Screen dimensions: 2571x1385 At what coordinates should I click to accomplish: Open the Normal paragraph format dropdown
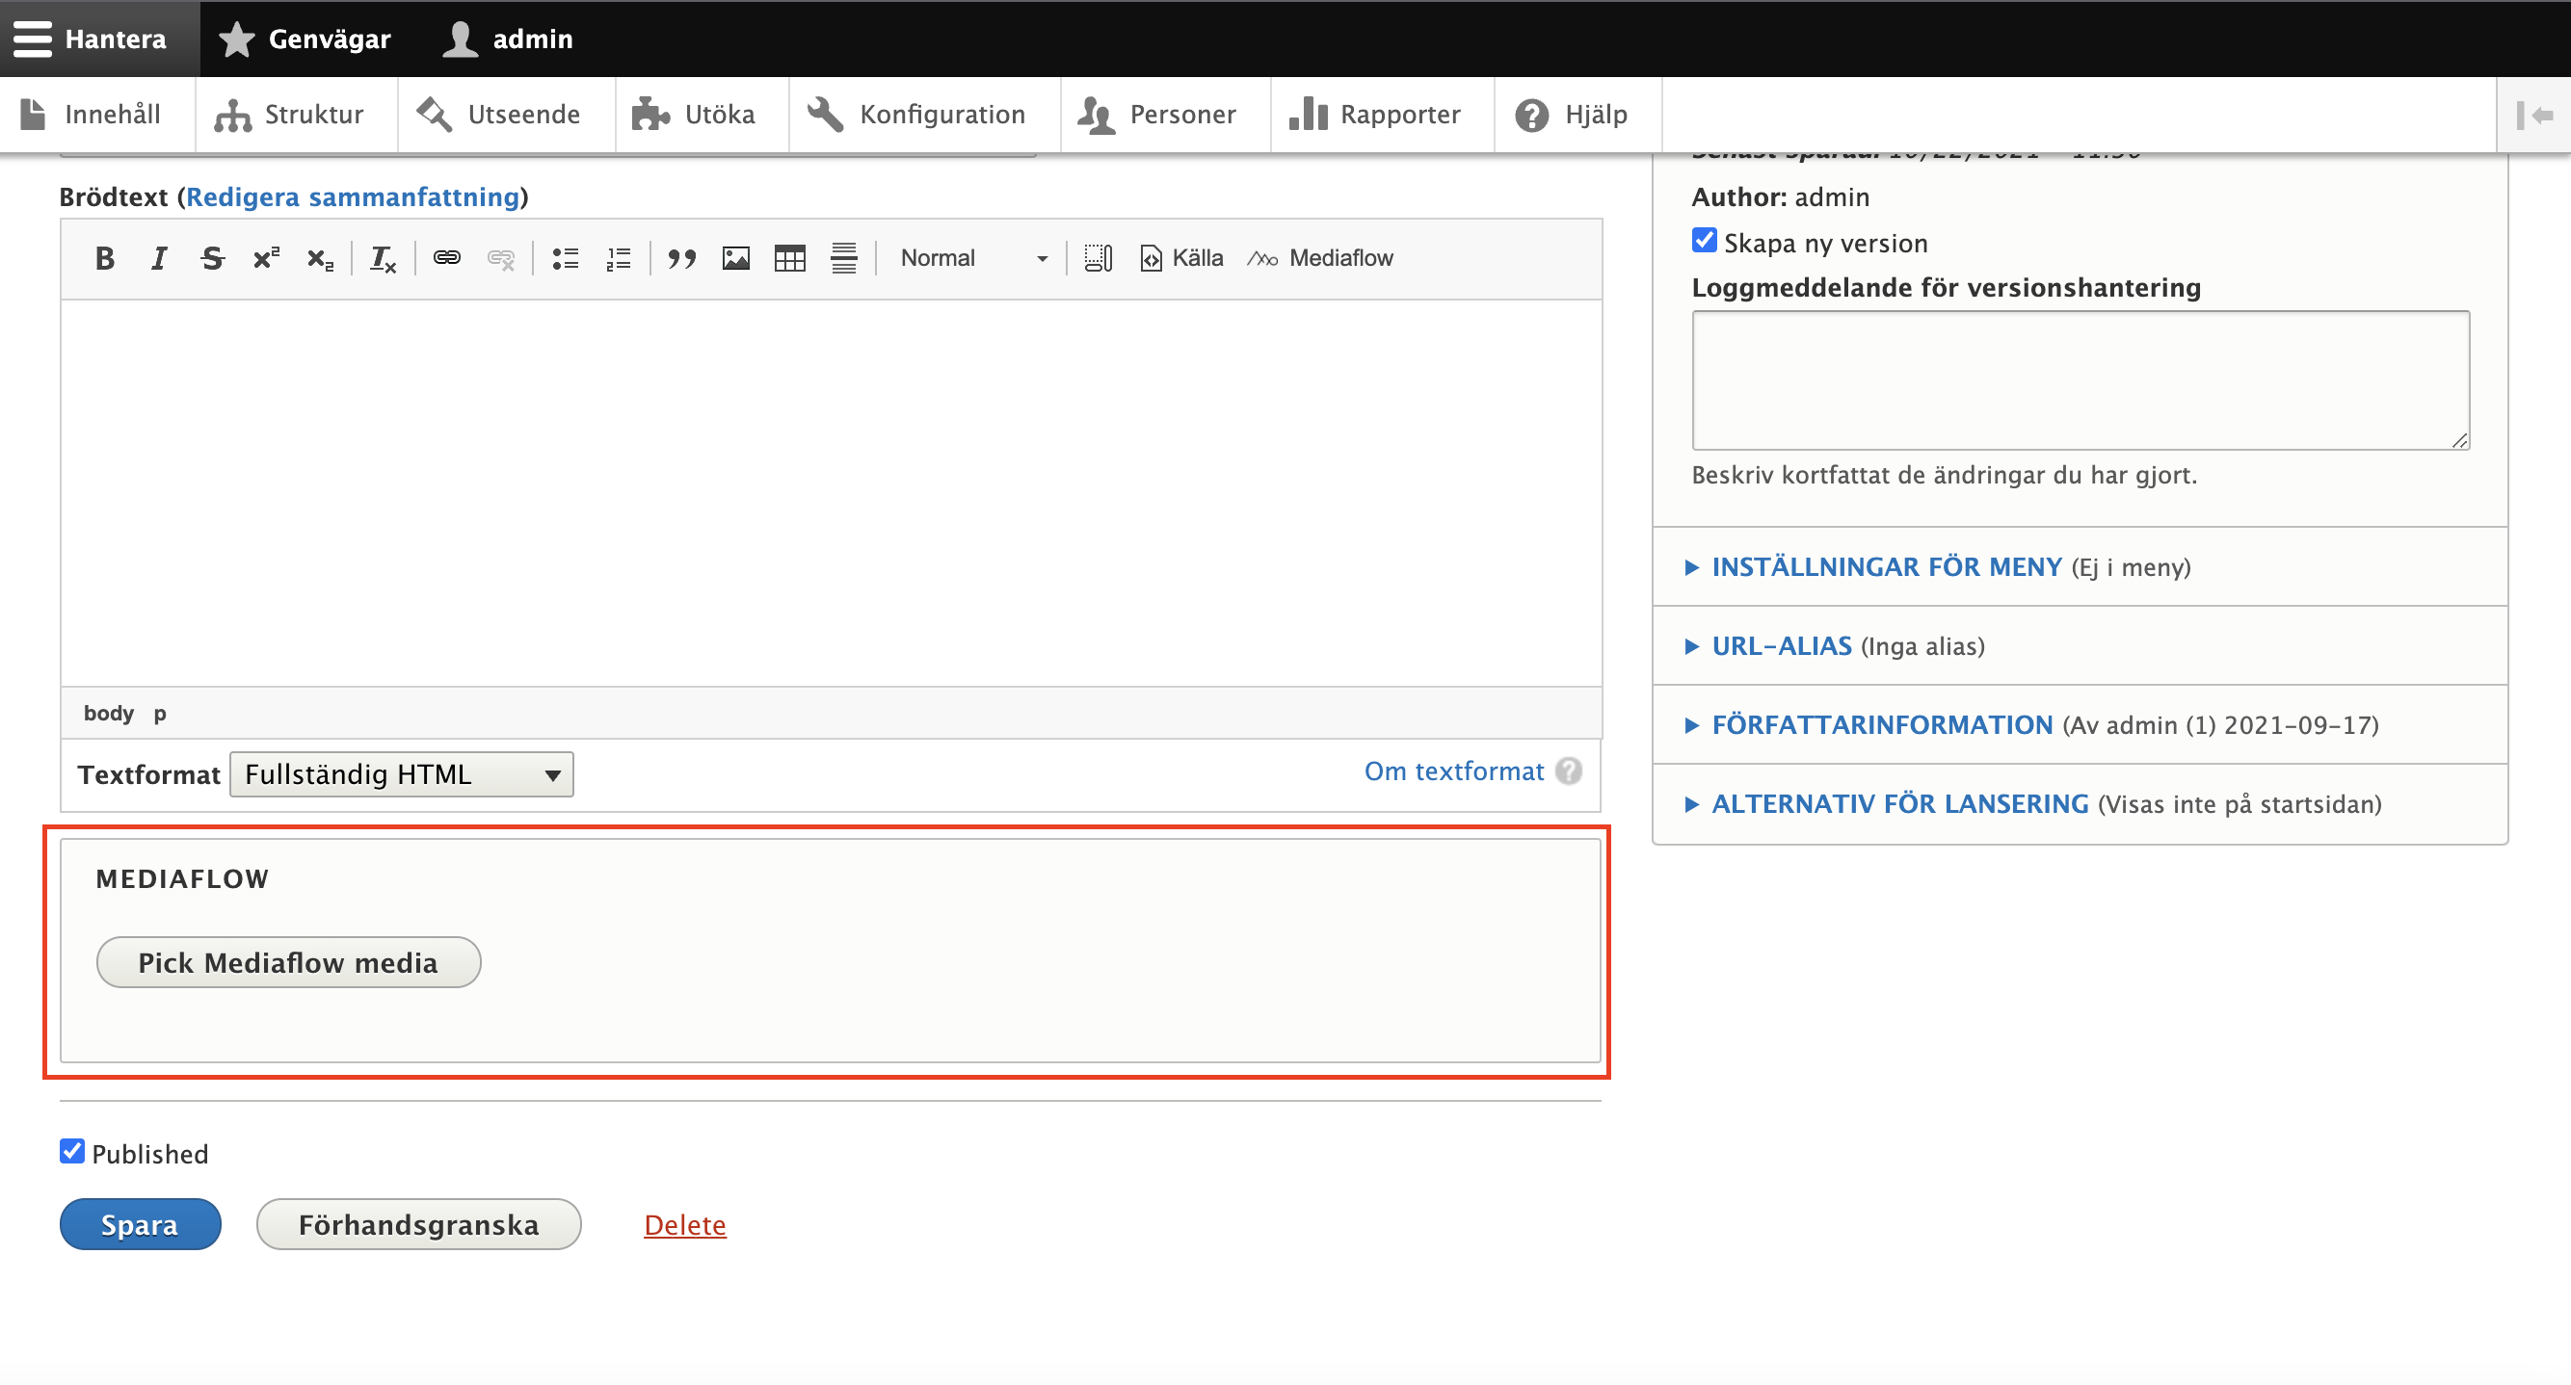click(973, 258)
